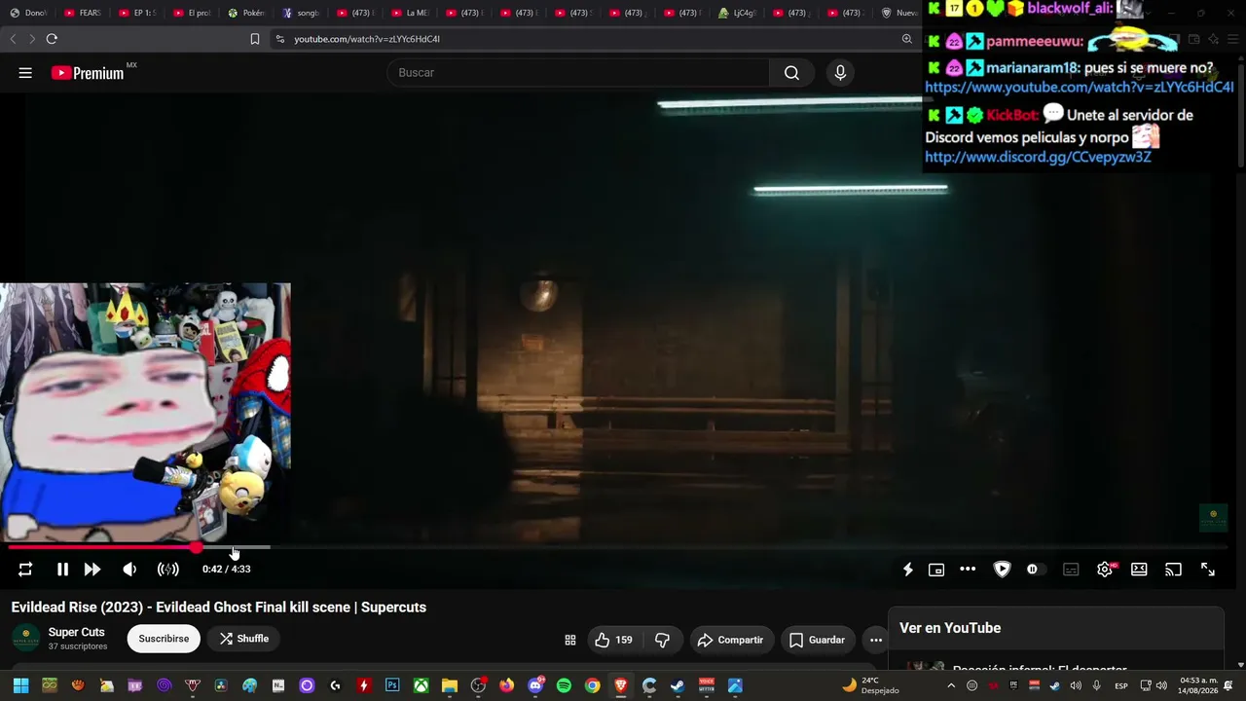Toggle subtitles captions button

(x=1071, y=570)
